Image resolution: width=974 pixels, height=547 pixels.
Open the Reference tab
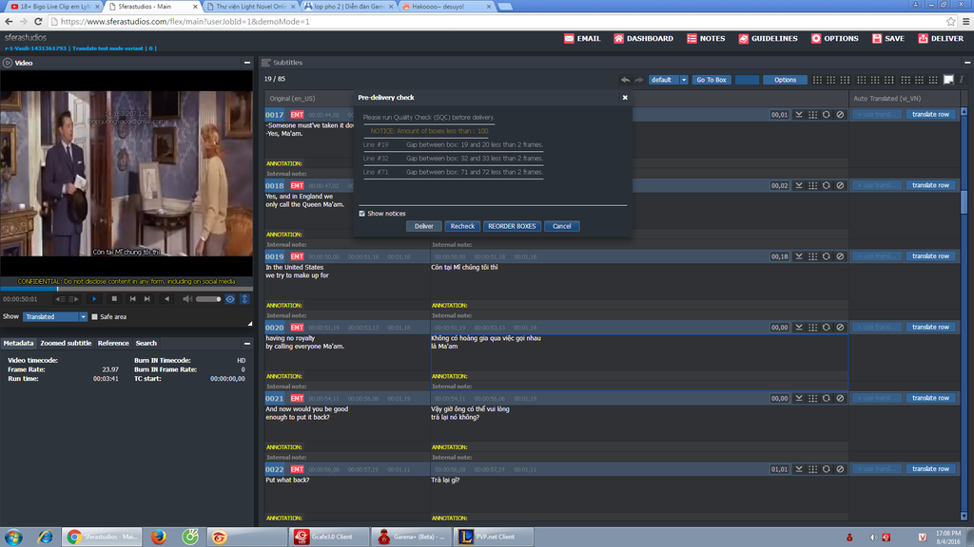[113, 343]
